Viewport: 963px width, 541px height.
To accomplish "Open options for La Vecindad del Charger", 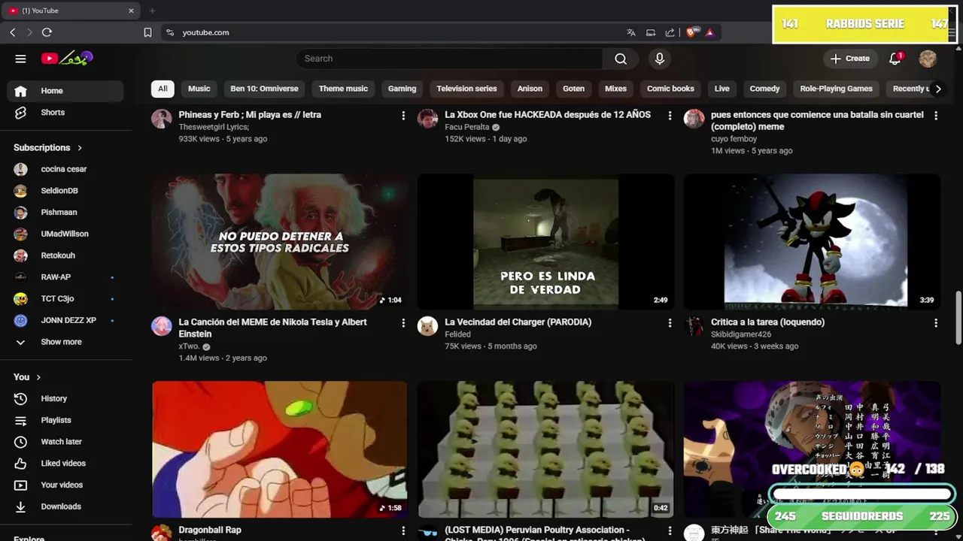I will click(670, 323).
